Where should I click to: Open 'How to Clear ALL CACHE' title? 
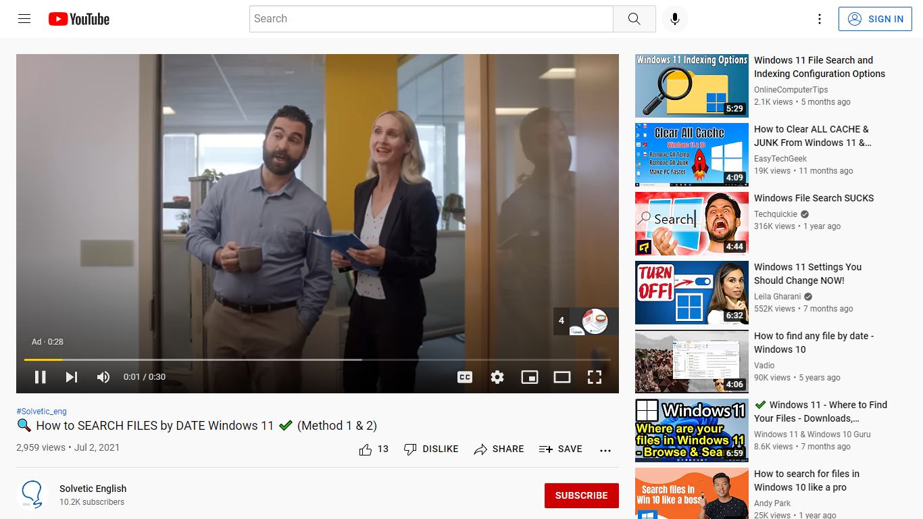click(x=813, y=136)
